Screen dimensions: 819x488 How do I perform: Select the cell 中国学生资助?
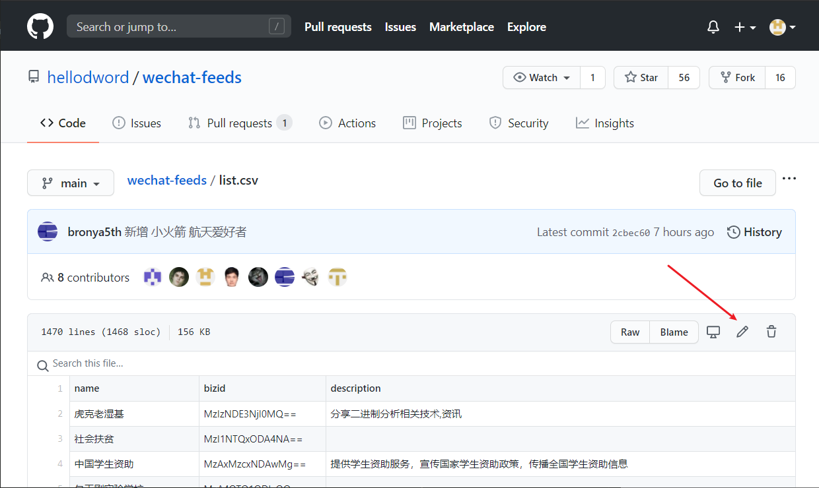(134, 464)
